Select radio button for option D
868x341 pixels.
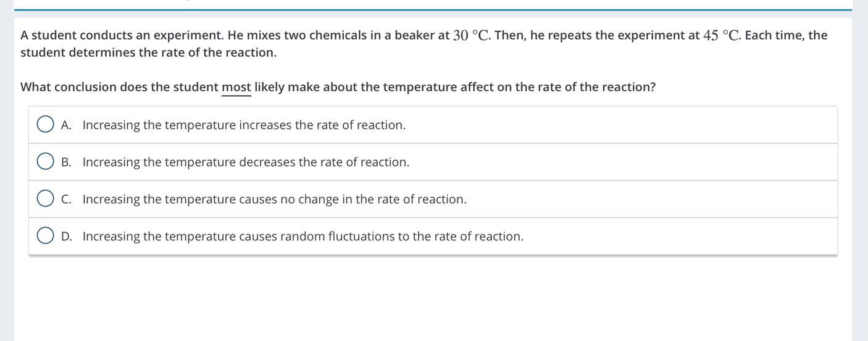[45, 235]
